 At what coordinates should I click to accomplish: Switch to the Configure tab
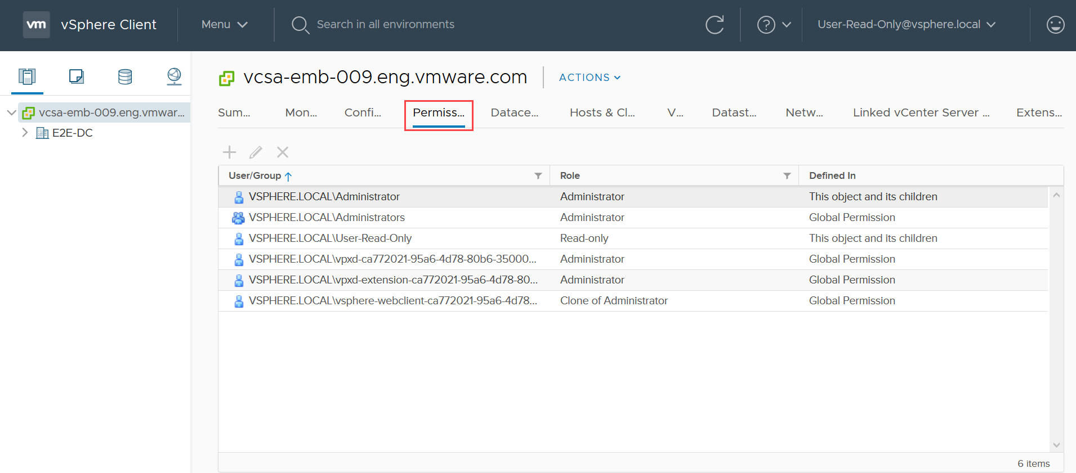pyautogui.click(x=363, y=112)
